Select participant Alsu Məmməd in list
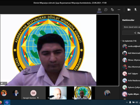 [131, 67]
